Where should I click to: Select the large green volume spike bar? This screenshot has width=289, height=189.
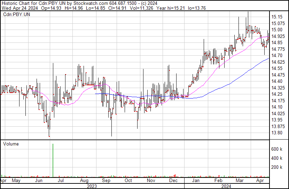point(53,160)
